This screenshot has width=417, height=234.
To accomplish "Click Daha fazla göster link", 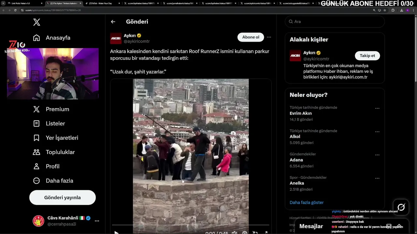I will (307, 202).
